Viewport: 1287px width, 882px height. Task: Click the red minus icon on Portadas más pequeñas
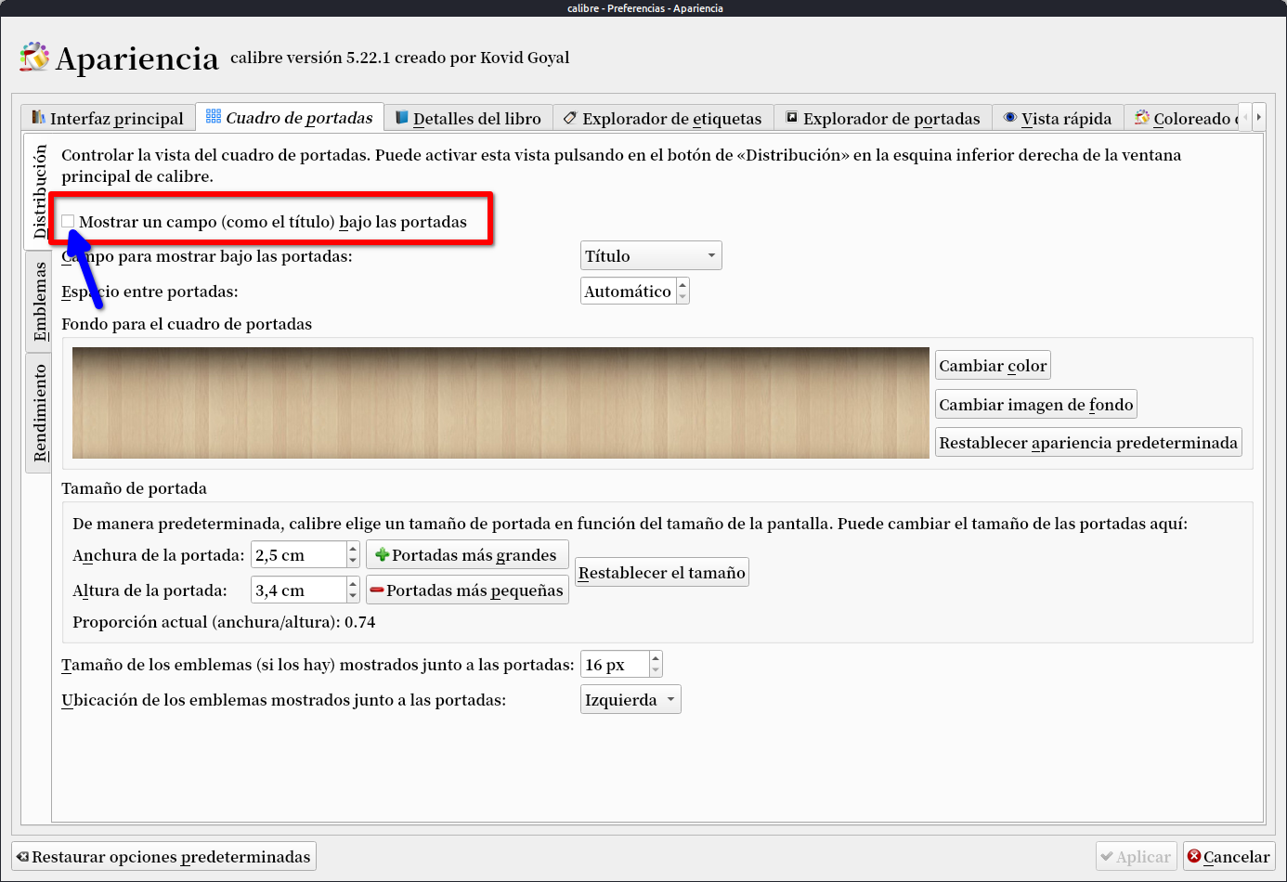point(377,590)
